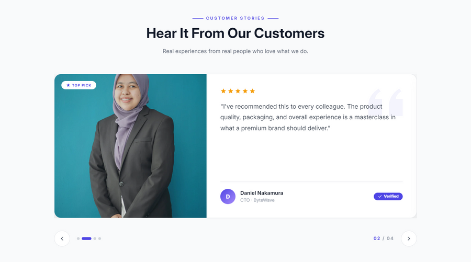Click the Top Pick badge

click(x=78, y=85)
